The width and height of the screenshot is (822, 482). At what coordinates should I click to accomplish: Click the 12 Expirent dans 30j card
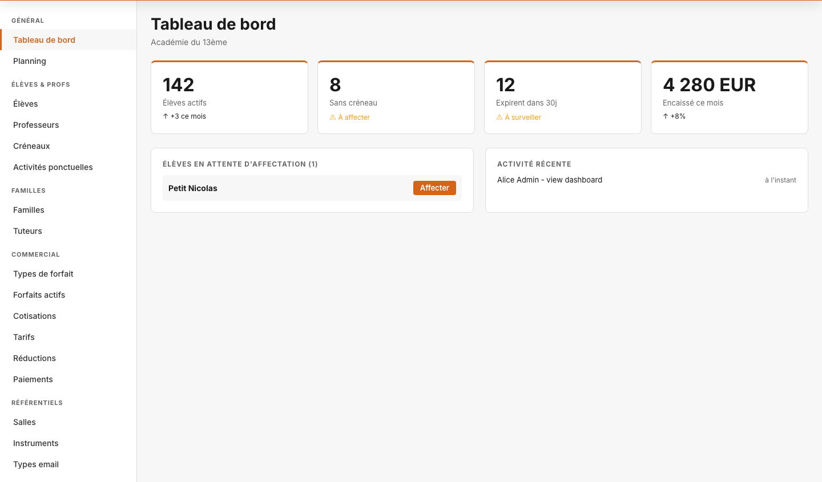click(563, 97)
